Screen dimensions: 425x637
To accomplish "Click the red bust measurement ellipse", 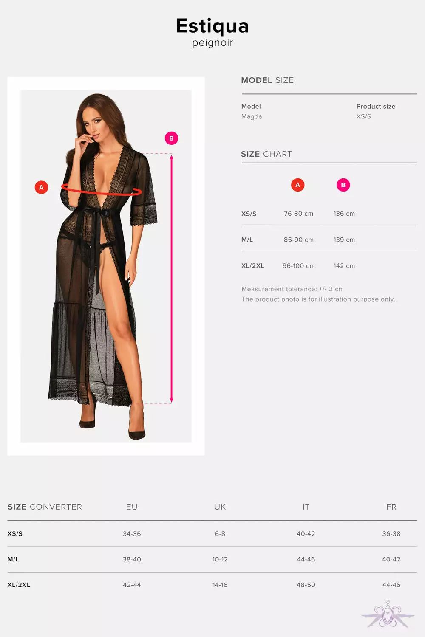I will pyautogui.click(x=101, y=190).
